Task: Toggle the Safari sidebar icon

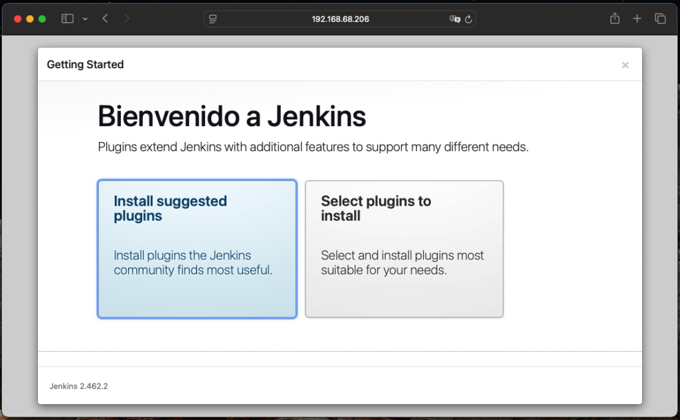Action: [x=67, y=19]
